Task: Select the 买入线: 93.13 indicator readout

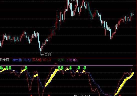Action: pos(41,60)
